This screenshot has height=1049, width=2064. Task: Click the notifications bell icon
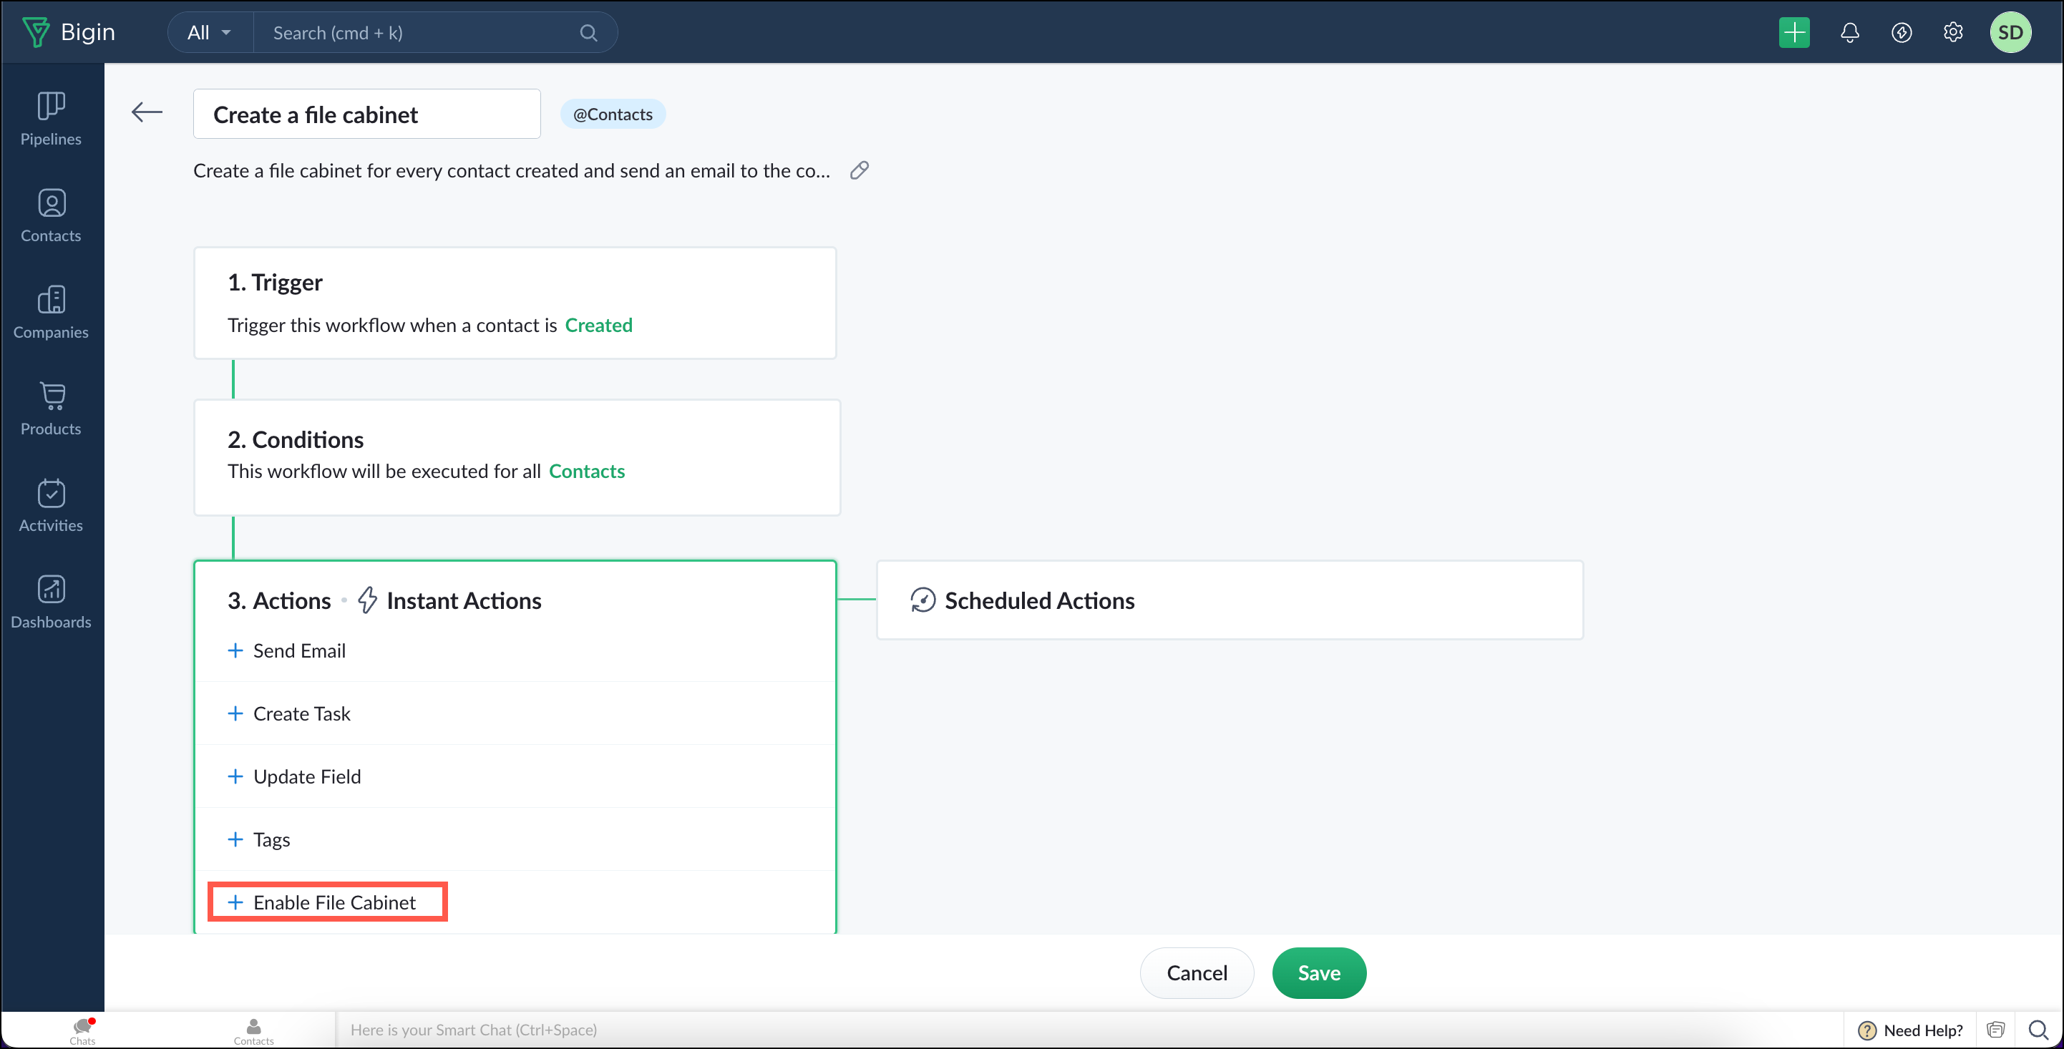pyautogui.click(x=1849, y=33)
